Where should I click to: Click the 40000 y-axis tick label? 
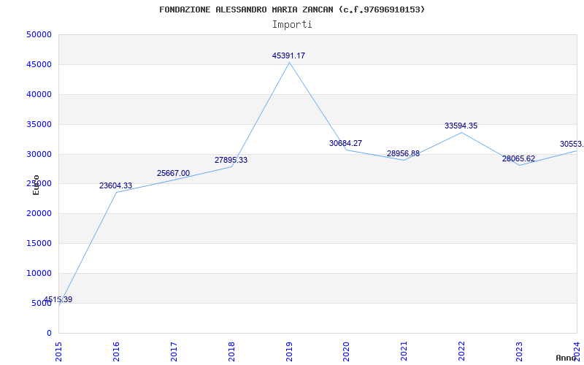click(x=39, y=94)
